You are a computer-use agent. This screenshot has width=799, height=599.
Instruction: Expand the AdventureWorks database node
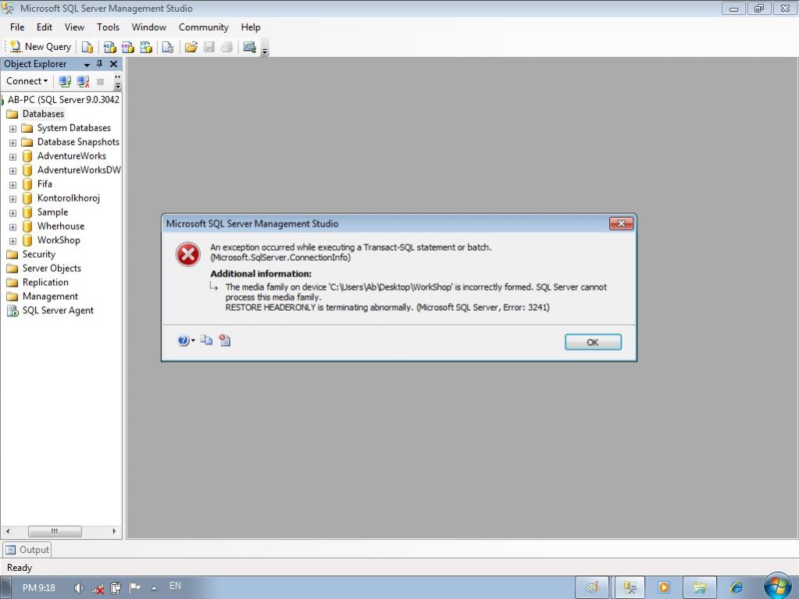(x=12, y=156)
